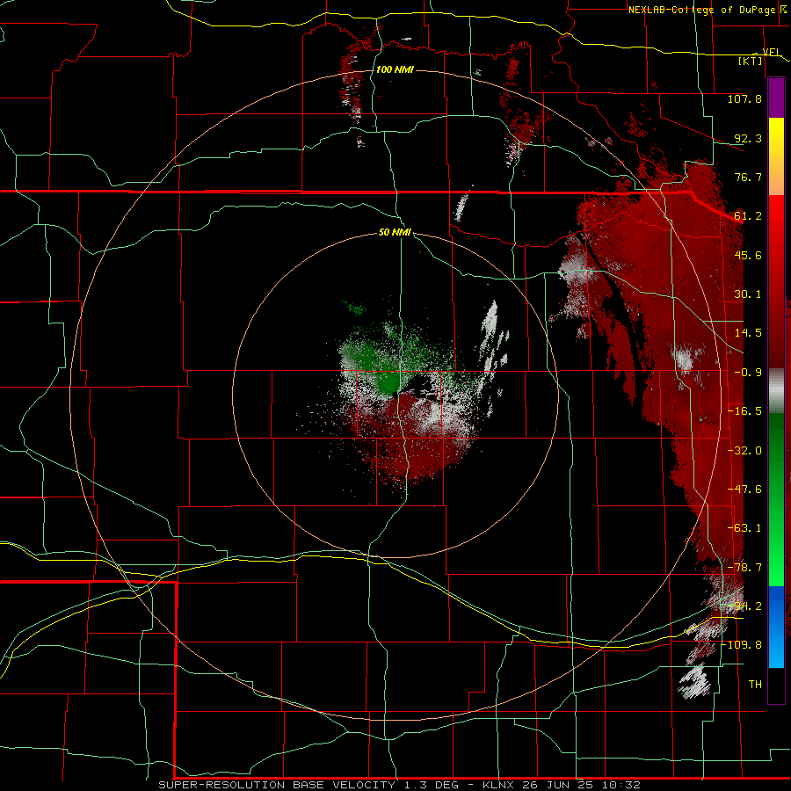Click the radar site at the range rings' center

pos(395,395)
